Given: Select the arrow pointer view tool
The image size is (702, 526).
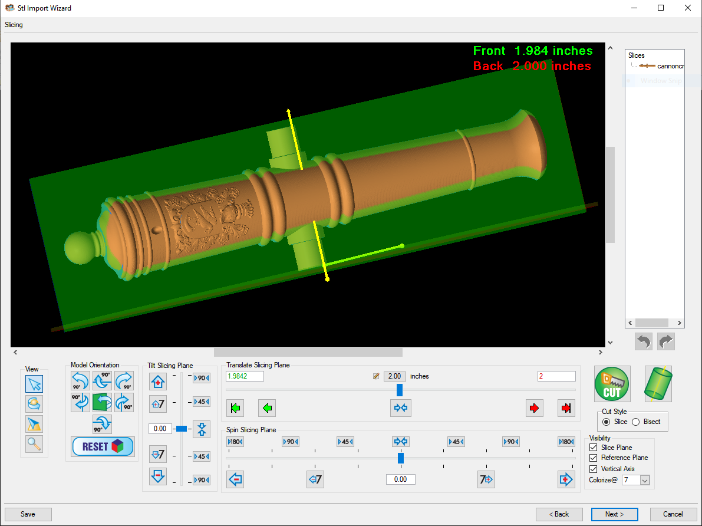Looking at the screenshot, I should coord(34,384).
